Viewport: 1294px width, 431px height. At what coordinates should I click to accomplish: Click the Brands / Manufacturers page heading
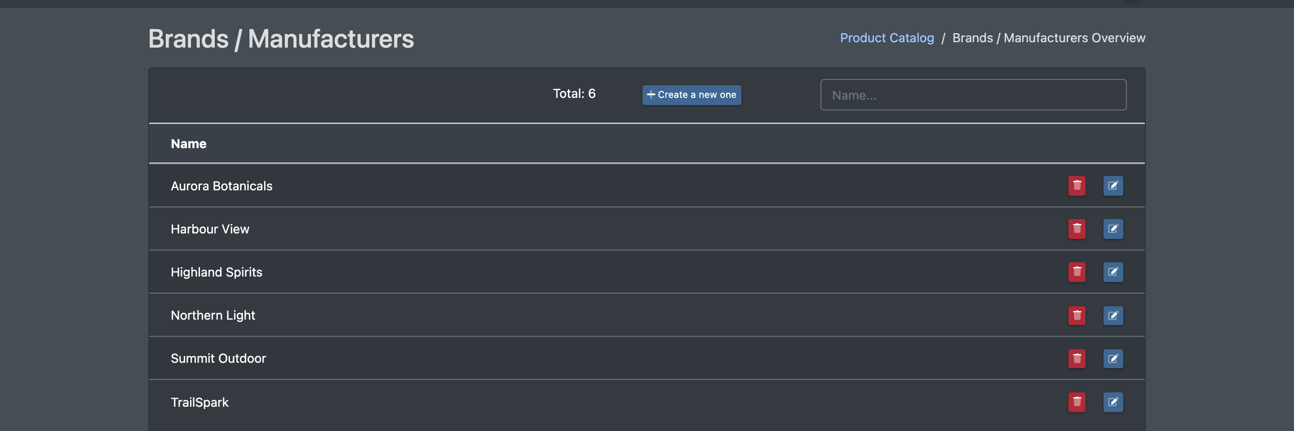pos(281,39)
